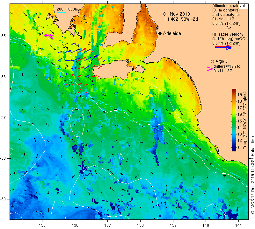Click the black altimetric velocity legend arrow
Viewport: 255px width, 229px height.
coord(223,28)
